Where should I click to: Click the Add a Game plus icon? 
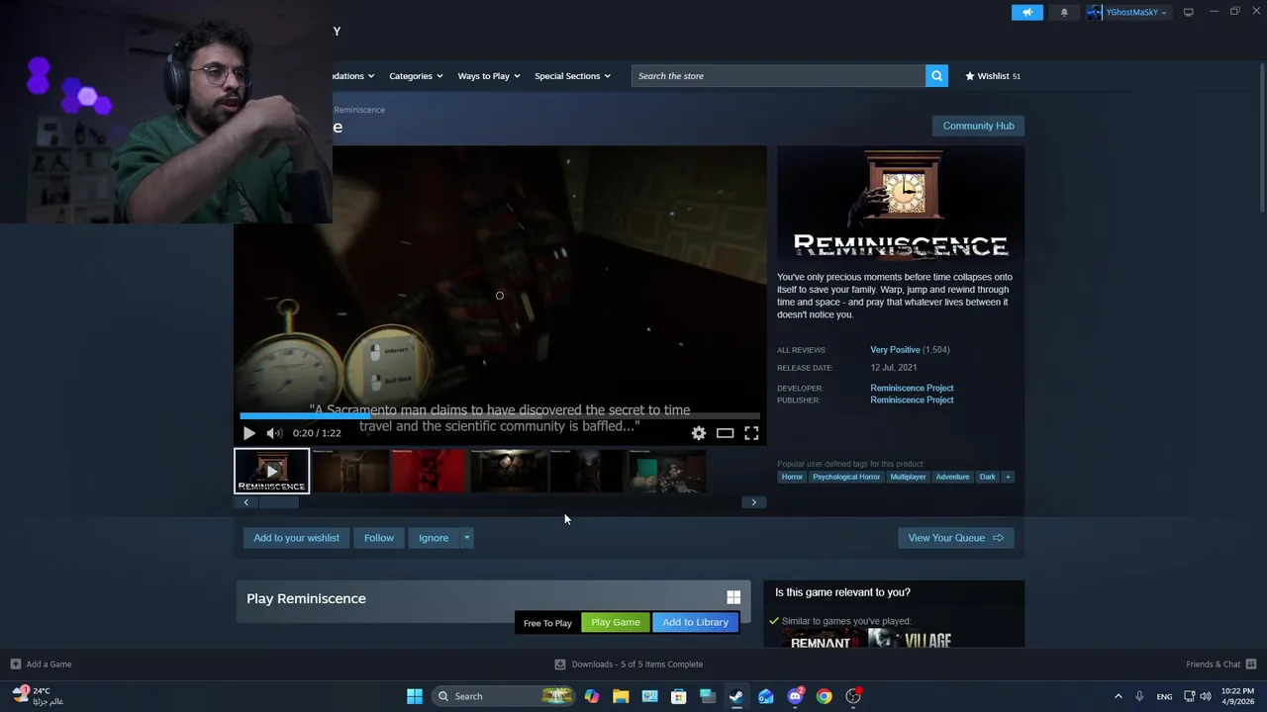click(x=15, y=665)
